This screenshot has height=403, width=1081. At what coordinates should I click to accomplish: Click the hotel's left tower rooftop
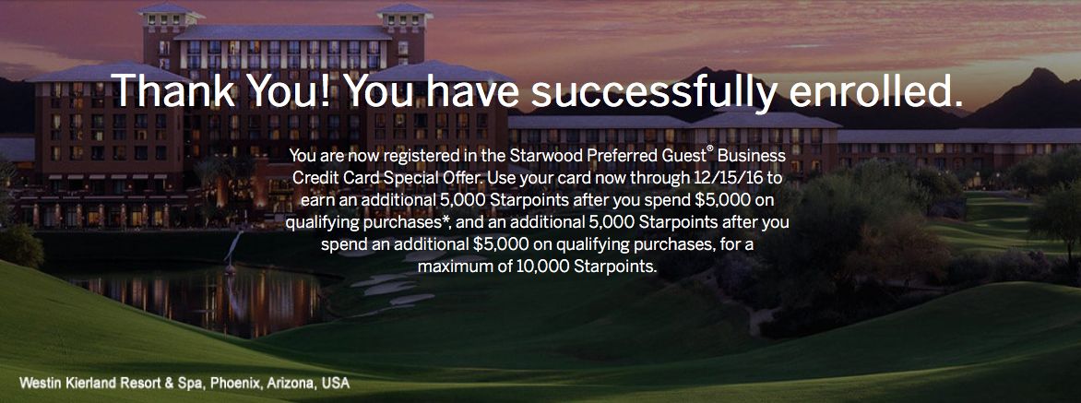(x=171, y=11)
